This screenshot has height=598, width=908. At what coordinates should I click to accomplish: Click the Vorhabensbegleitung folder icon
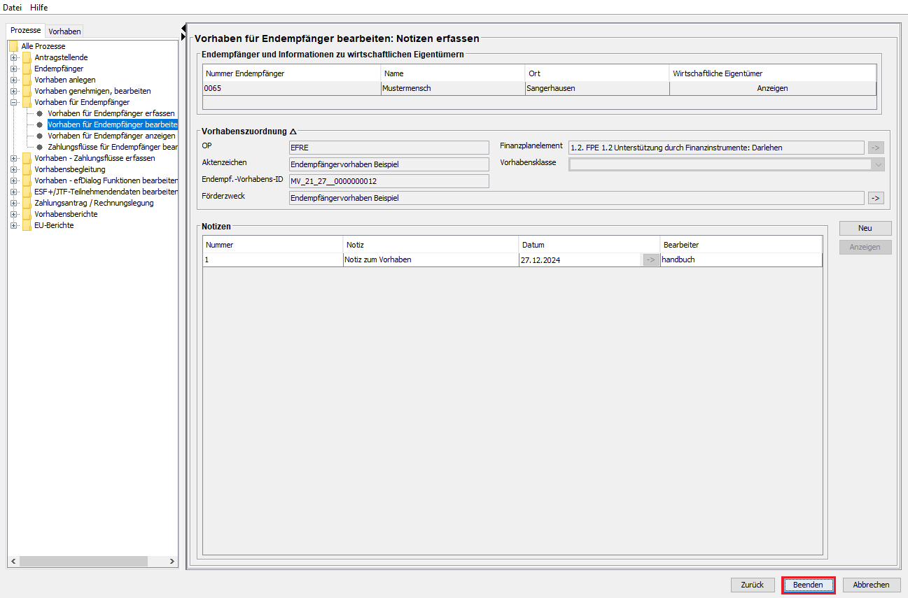click(x=27, y=169)
